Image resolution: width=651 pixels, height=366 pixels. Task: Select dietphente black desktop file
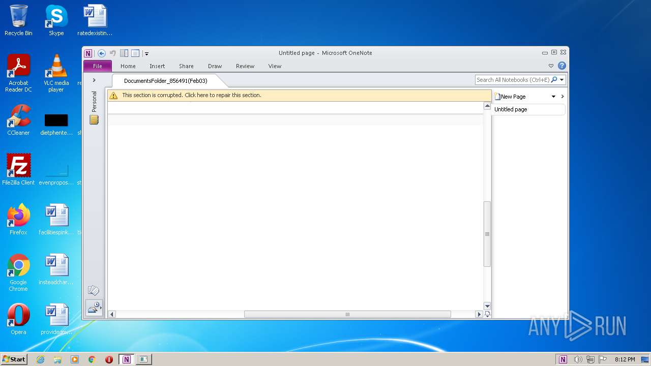pos(56,124)
